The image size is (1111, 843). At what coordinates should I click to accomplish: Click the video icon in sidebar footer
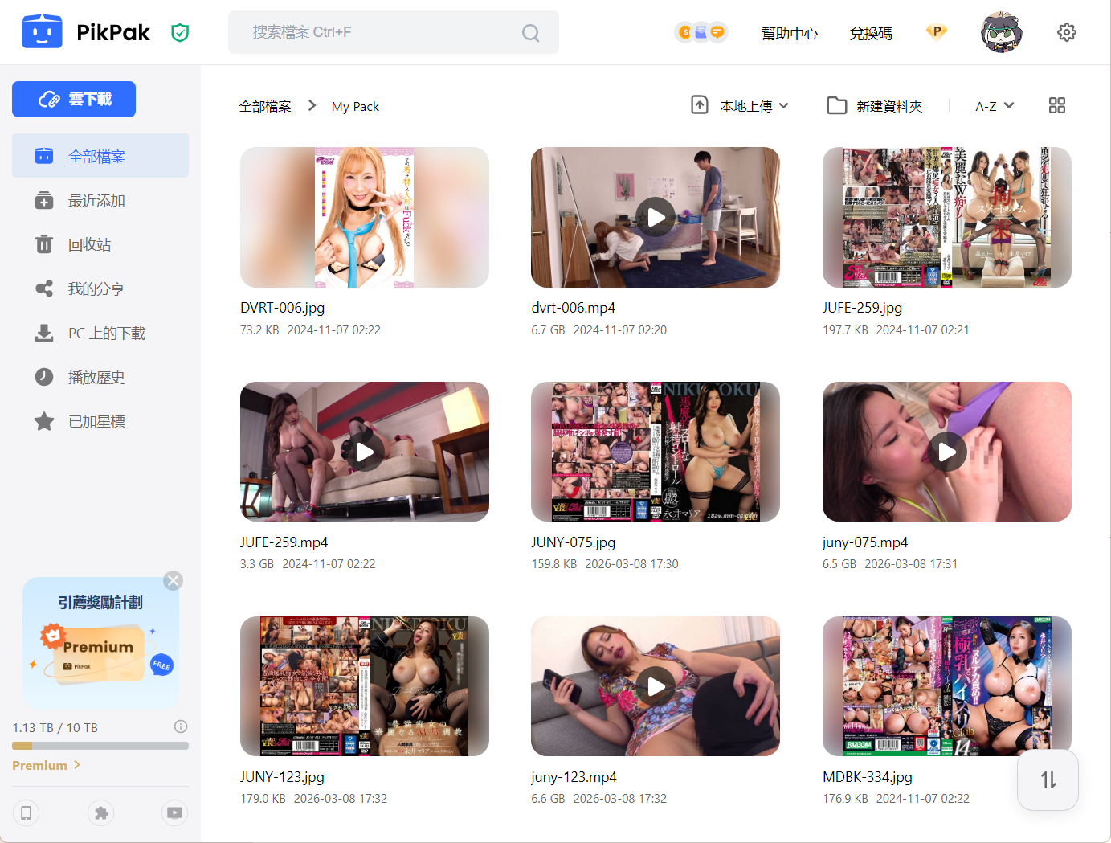tap(174, 813)
